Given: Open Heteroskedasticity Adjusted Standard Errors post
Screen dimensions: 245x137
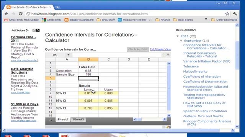Looking at the screenshot, I should 206,88.
